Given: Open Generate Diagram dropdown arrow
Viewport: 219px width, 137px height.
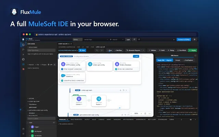Looking at the screenshot, I should coord(143,50).
